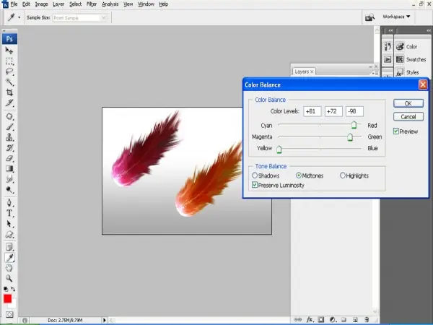
Task: Open the Layer menu
Action: pyautogui.click(x=58, y=4)
